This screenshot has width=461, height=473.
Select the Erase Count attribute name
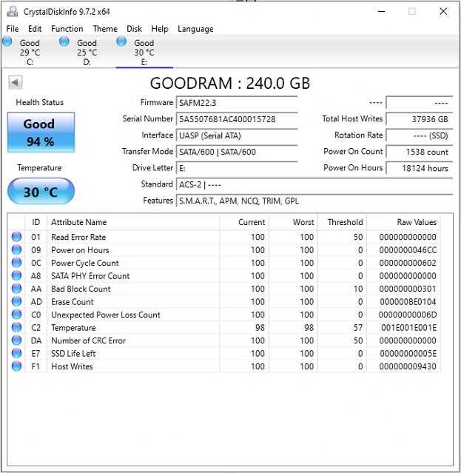[73, 302]
